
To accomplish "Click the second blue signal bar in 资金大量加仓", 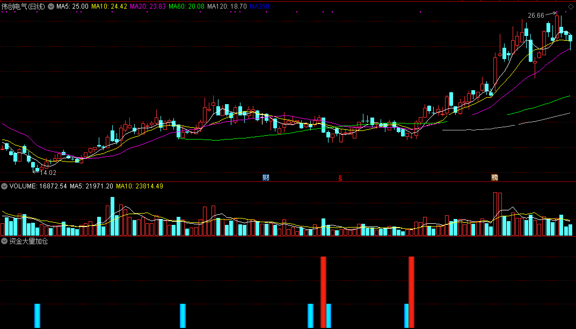I will tap(183, 316).
